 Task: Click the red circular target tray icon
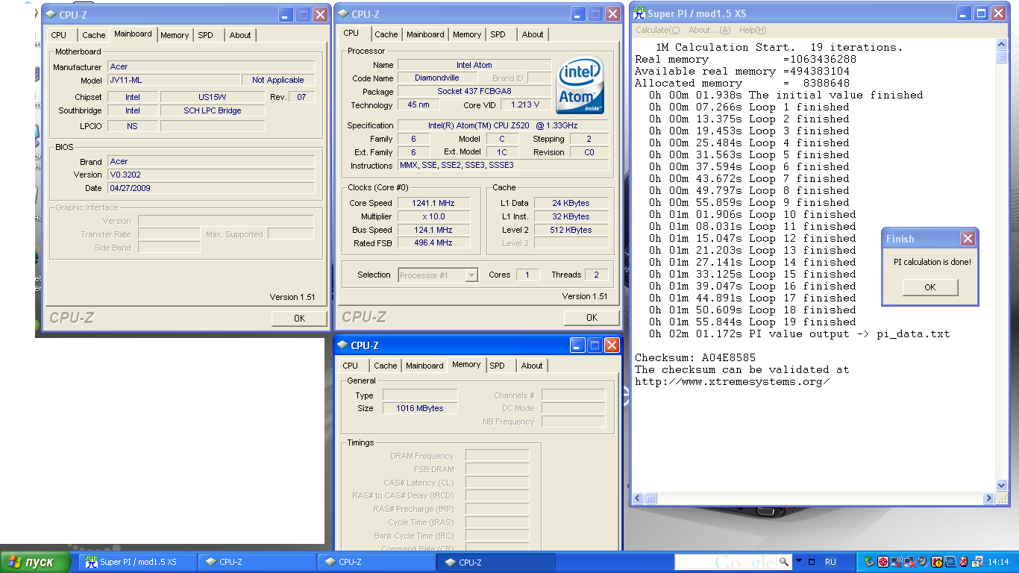click(883, 562)
